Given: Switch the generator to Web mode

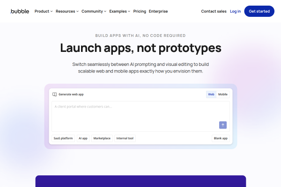Looking at the screenshot, I should [x=211, y=94].
